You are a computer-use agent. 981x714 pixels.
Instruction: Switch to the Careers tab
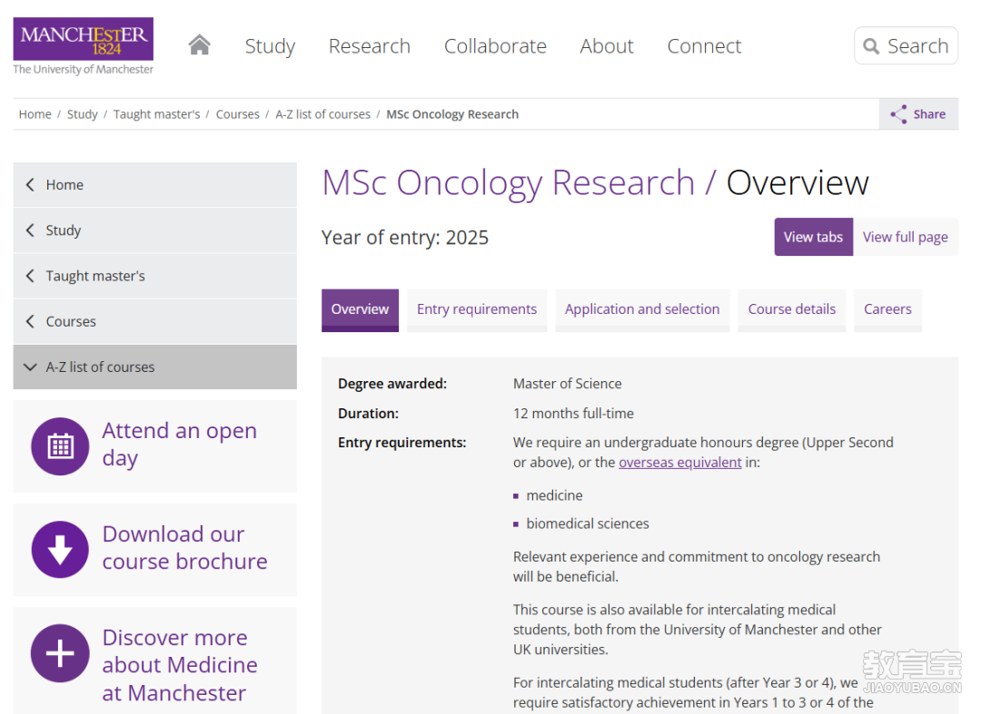887,310
